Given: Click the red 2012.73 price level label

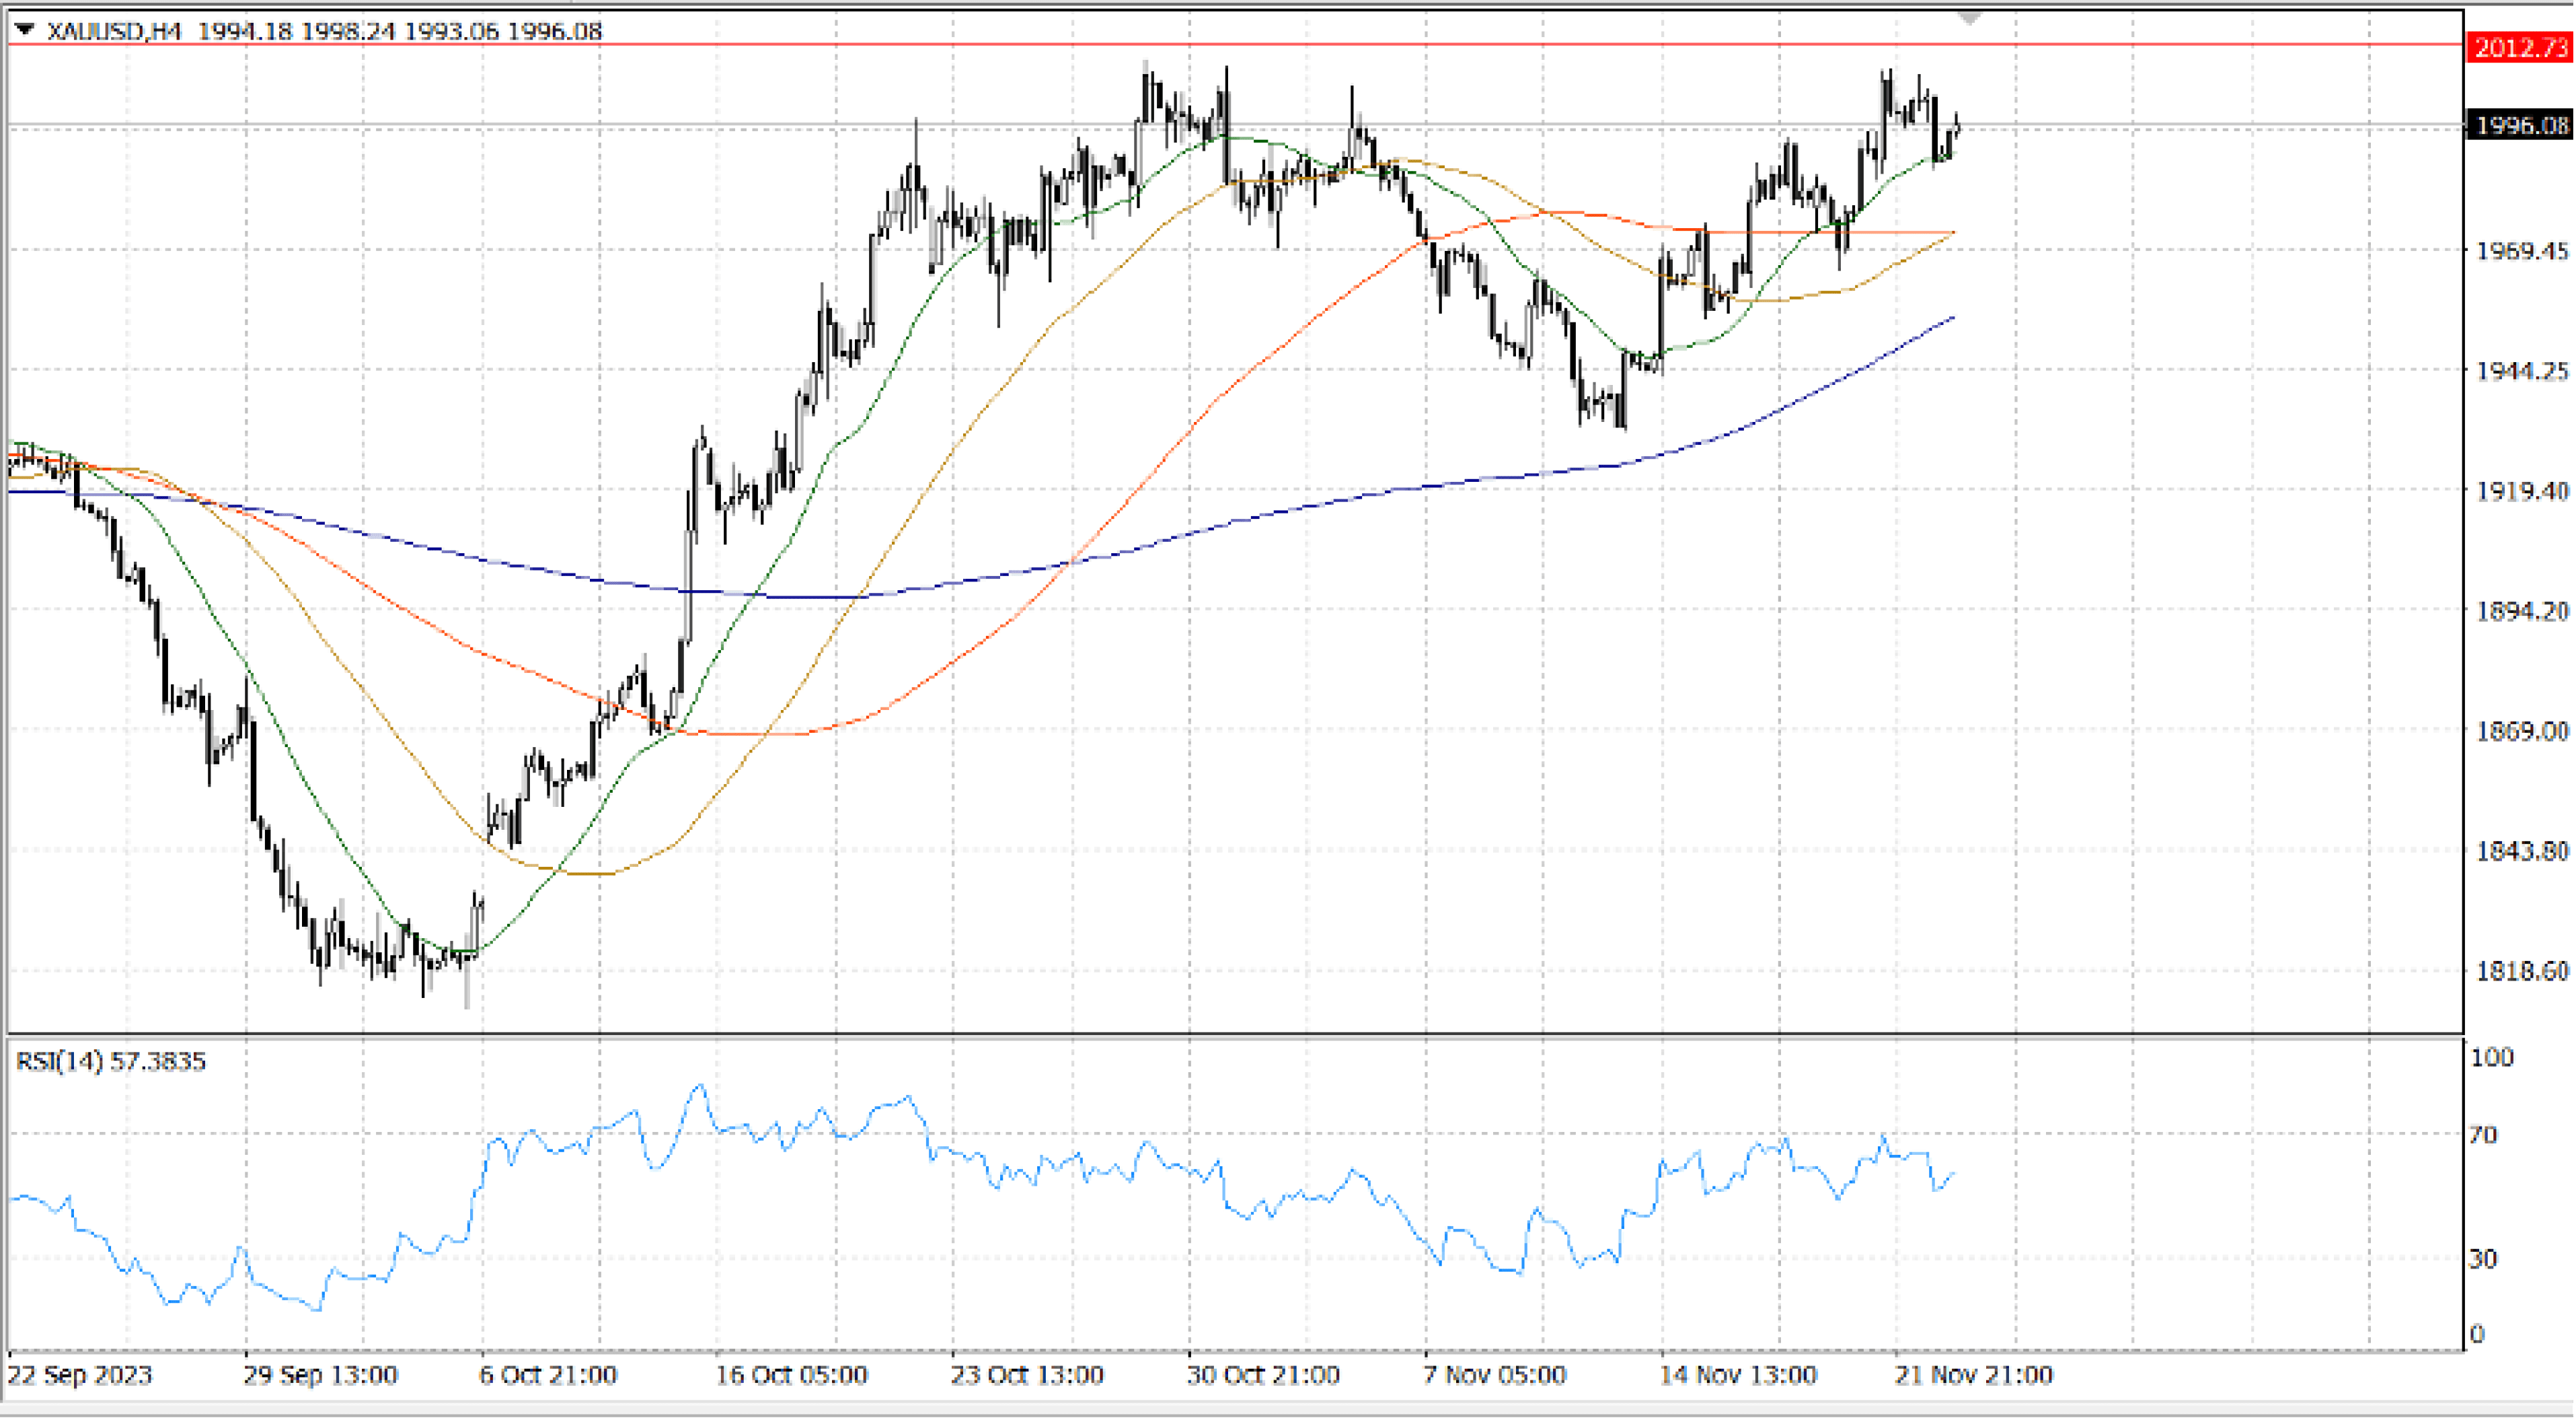Looking at the screenshot, I should (2520, 47).
